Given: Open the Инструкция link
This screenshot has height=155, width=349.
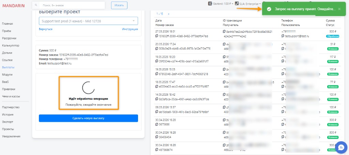Looking at the screenshot, I should click(130, 29).
